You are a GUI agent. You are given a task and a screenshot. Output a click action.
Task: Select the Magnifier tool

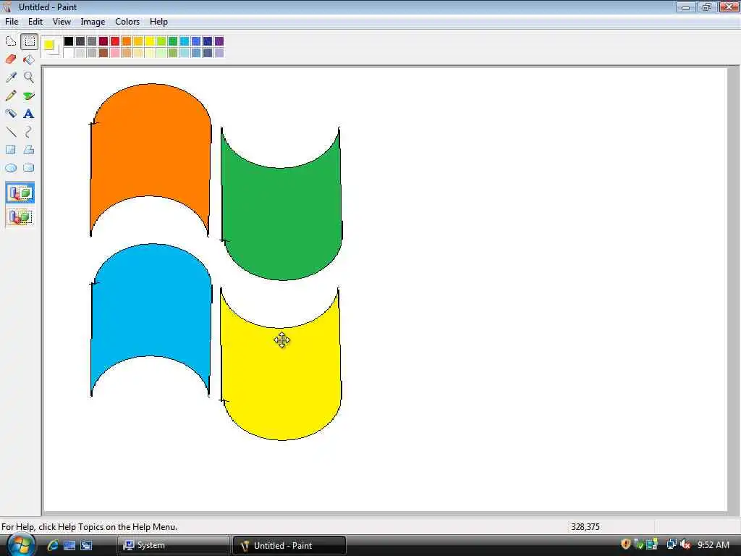(x=29, y=77)
